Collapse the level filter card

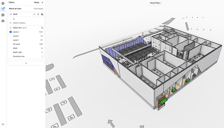click(38, 14)
